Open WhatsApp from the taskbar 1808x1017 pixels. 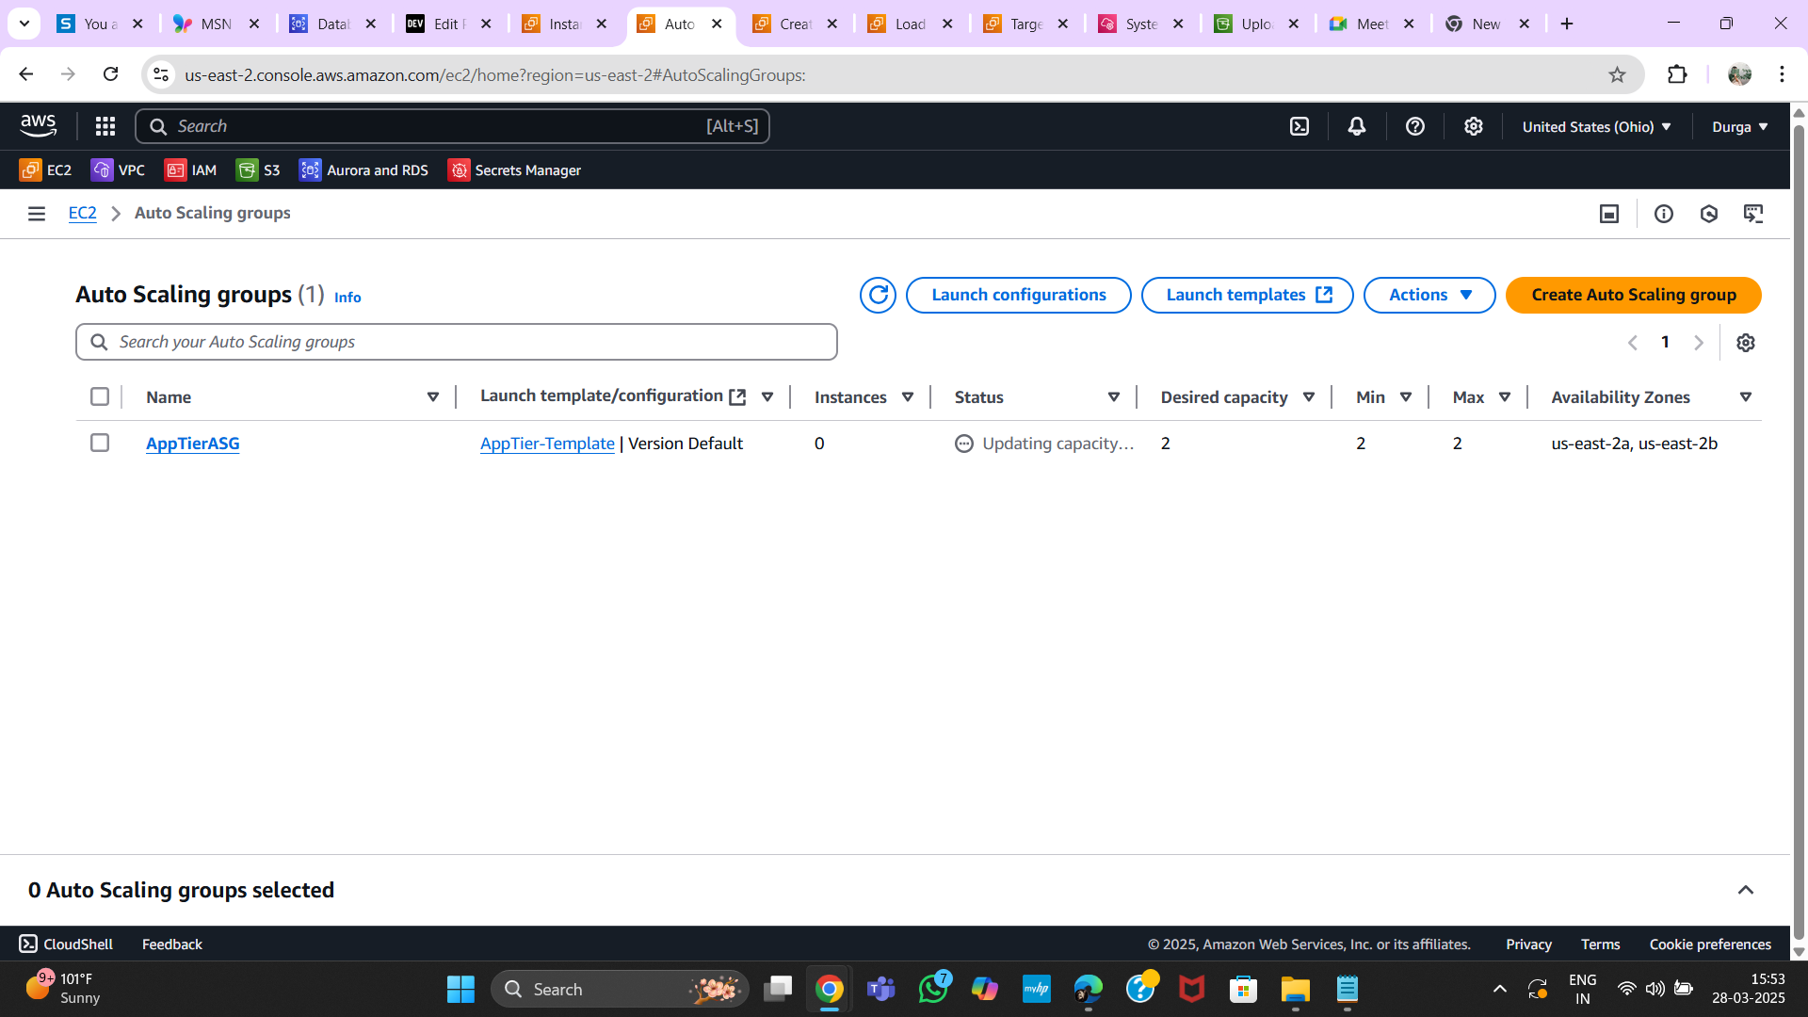point(933,989)
